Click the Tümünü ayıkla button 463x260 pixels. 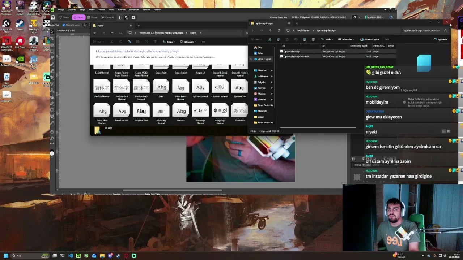[370, 39]
